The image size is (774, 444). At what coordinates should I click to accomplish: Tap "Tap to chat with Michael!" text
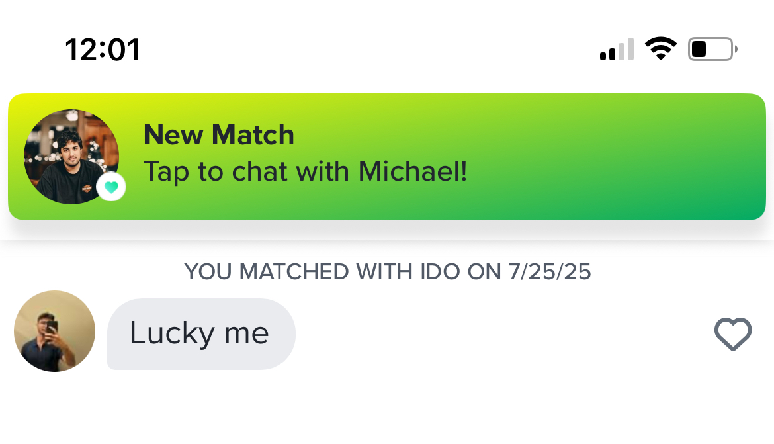pyautogui.click(x=305, y=172)
